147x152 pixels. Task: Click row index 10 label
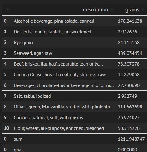[6, 128]
